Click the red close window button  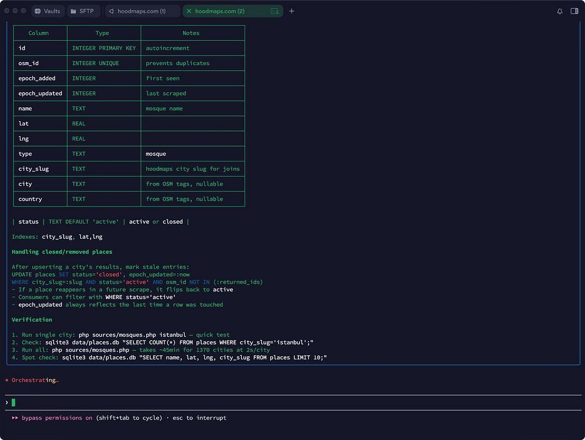coord(7,11)
